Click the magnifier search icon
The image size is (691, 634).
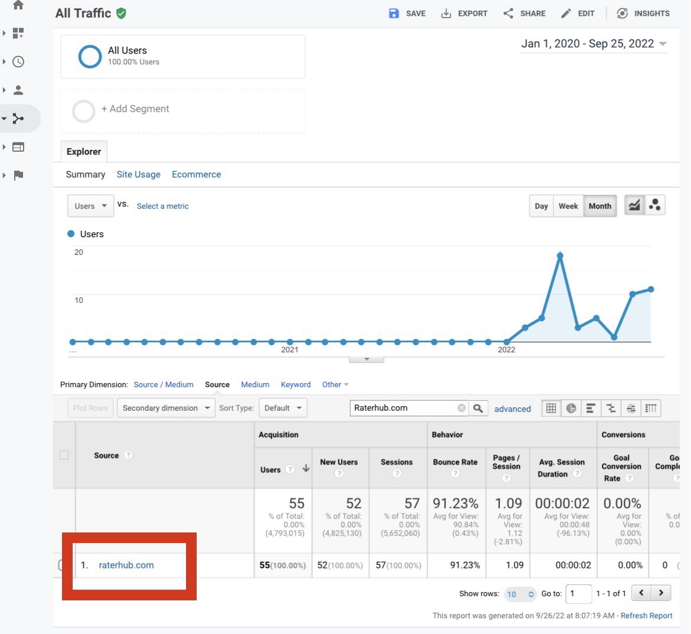pos(478,408)
